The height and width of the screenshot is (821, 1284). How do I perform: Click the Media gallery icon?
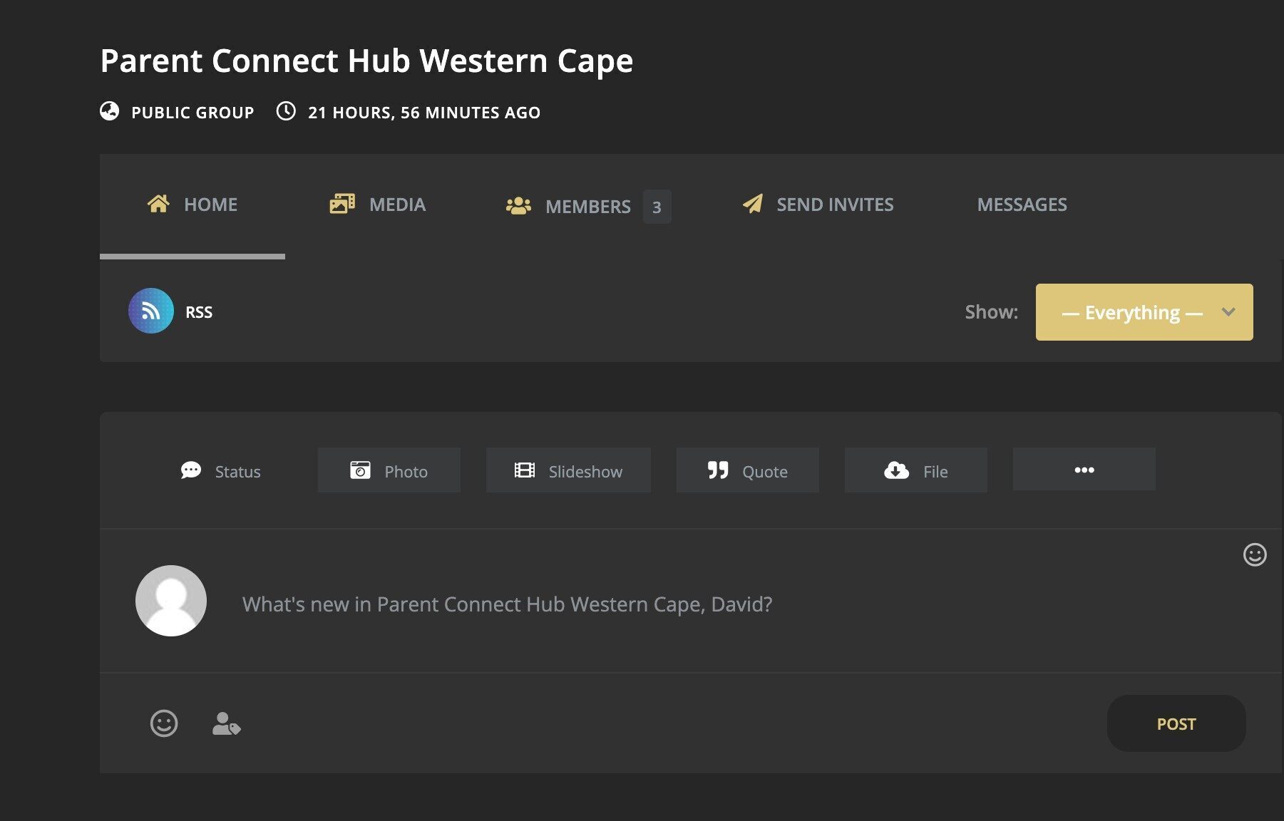pos(342,204)
